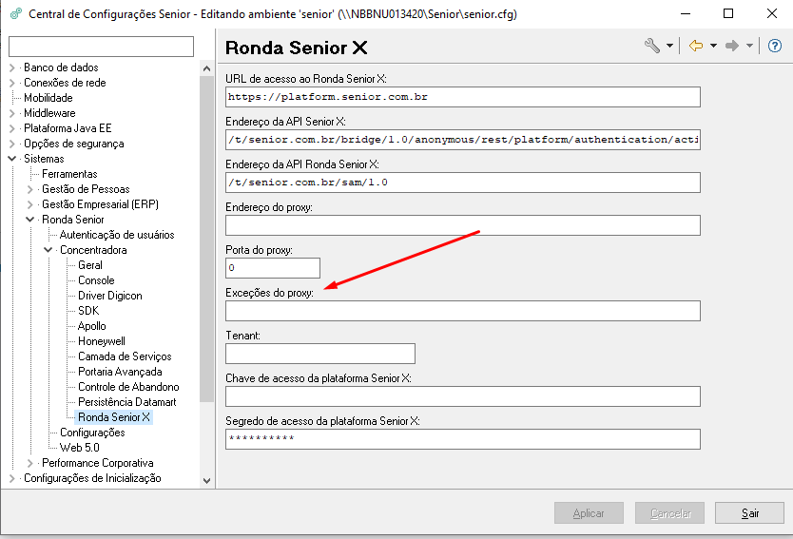The image size is (793, 539).
Task: Open Autenticação de usuários item
Action: (117, 235)
